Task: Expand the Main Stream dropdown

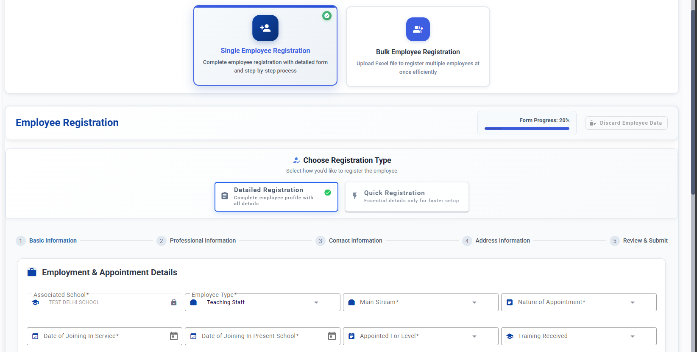Action: pos(421,302)
